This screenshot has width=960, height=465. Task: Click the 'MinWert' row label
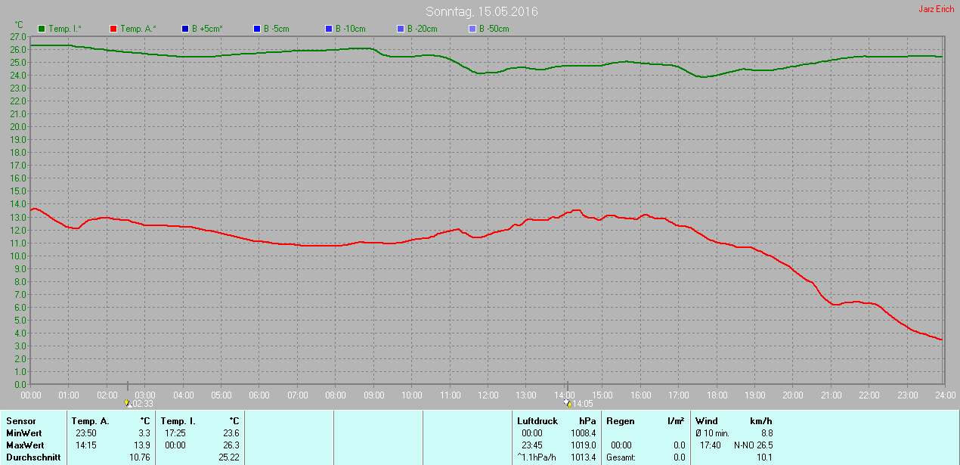coord(23,433)
